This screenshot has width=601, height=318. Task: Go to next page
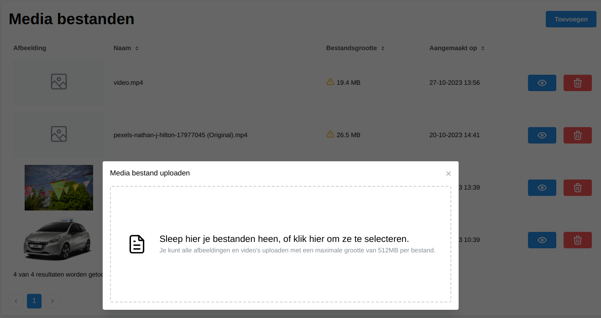(52, 301)
